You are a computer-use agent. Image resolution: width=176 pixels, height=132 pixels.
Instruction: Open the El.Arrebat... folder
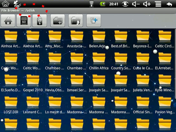click(x=165, y=61)
